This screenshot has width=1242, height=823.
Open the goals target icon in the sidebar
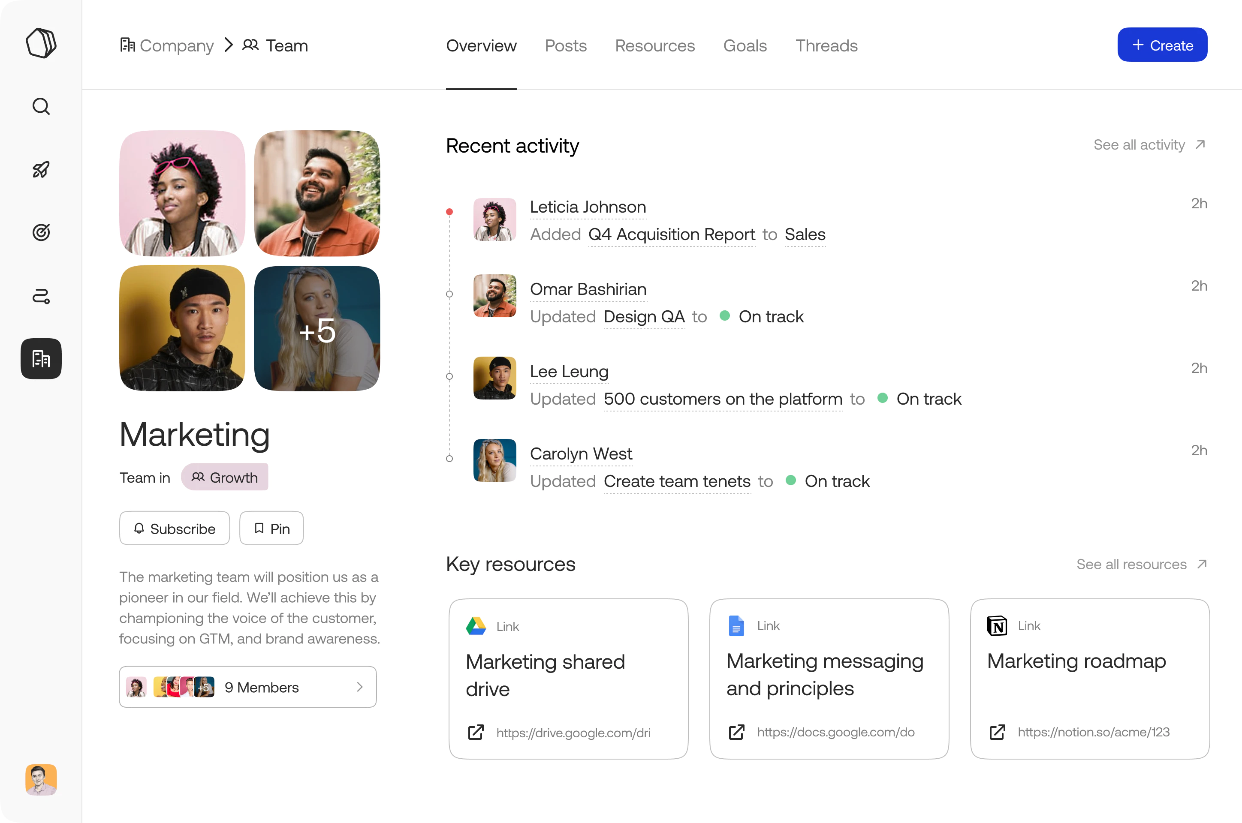coord(41,232)
